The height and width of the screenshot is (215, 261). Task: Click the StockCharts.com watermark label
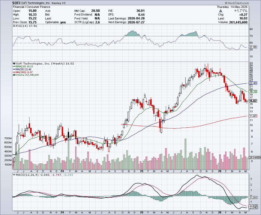pos(237,3)
